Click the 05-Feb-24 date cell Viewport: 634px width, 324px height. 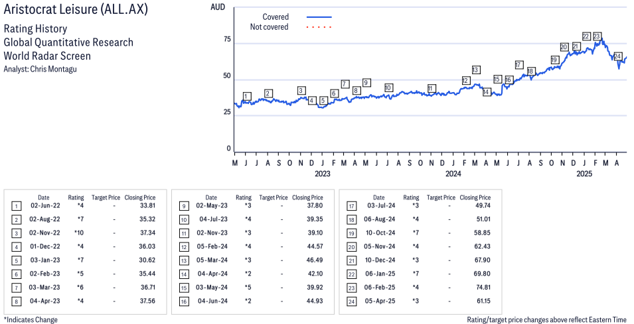click(x=212, y=246)
